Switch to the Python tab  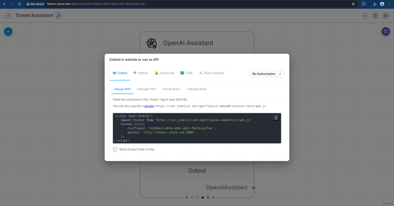[140, 73]
